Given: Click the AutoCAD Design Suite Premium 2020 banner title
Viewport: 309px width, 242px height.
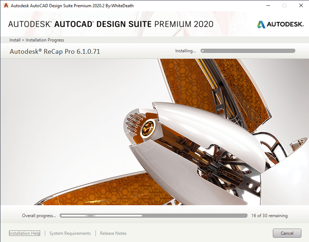Looking at the screenshot, I should [x=111, y=24].
